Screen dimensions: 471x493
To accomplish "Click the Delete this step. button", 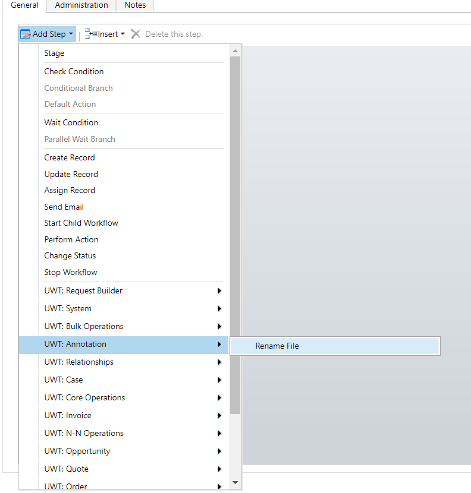I will [167, 34].
